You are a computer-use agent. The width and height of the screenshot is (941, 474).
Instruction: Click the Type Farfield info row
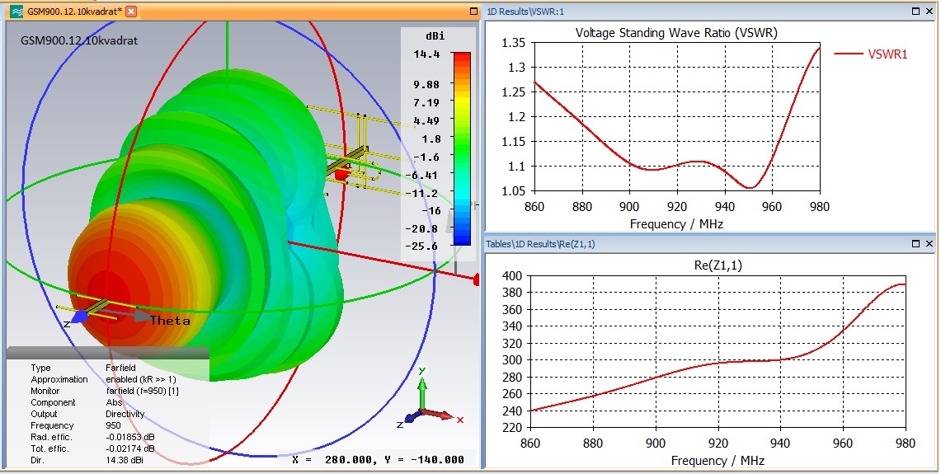[x=83, y=368]
